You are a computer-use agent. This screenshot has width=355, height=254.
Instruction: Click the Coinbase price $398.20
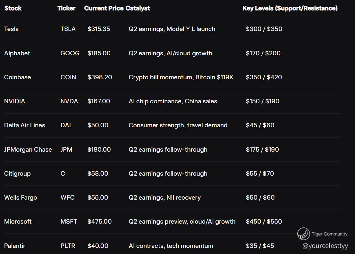click(100, 77)
